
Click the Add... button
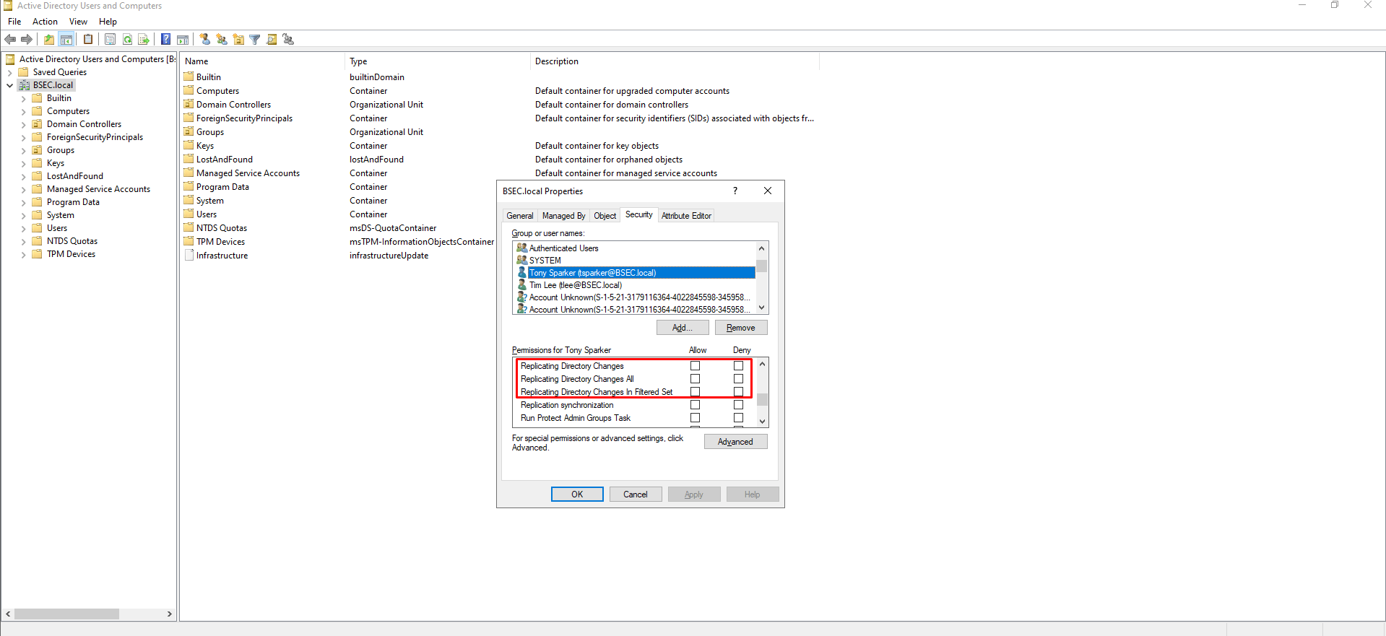[683, 328]
